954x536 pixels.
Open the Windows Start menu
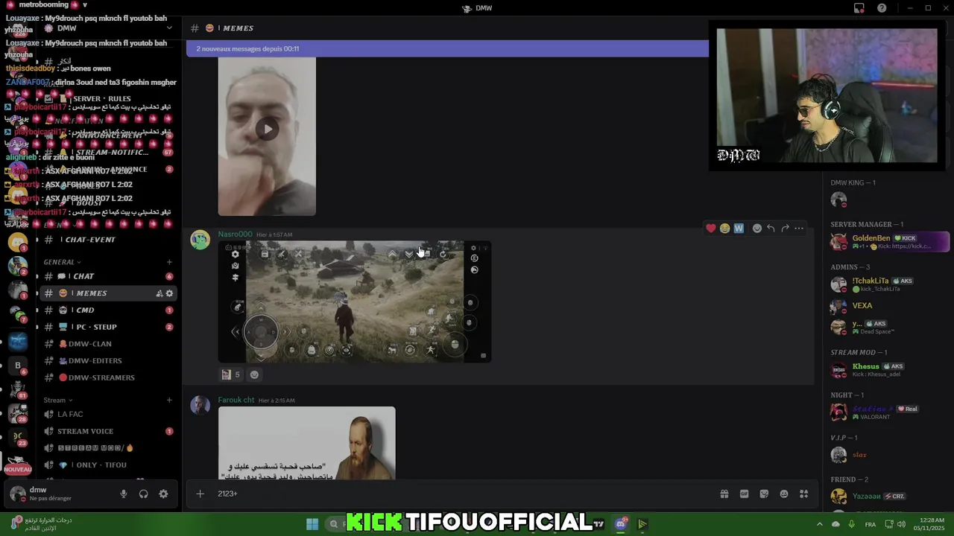pyautogui.click(x=312, y=524)
